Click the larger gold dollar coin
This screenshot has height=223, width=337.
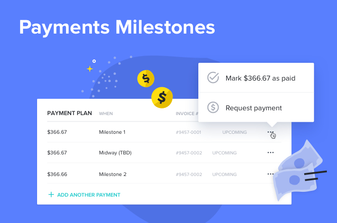[x=162, y=98]
